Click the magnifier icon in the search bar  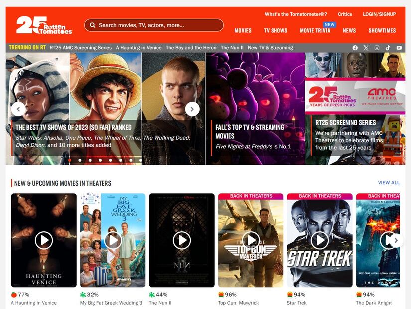[x=93, y=25]
